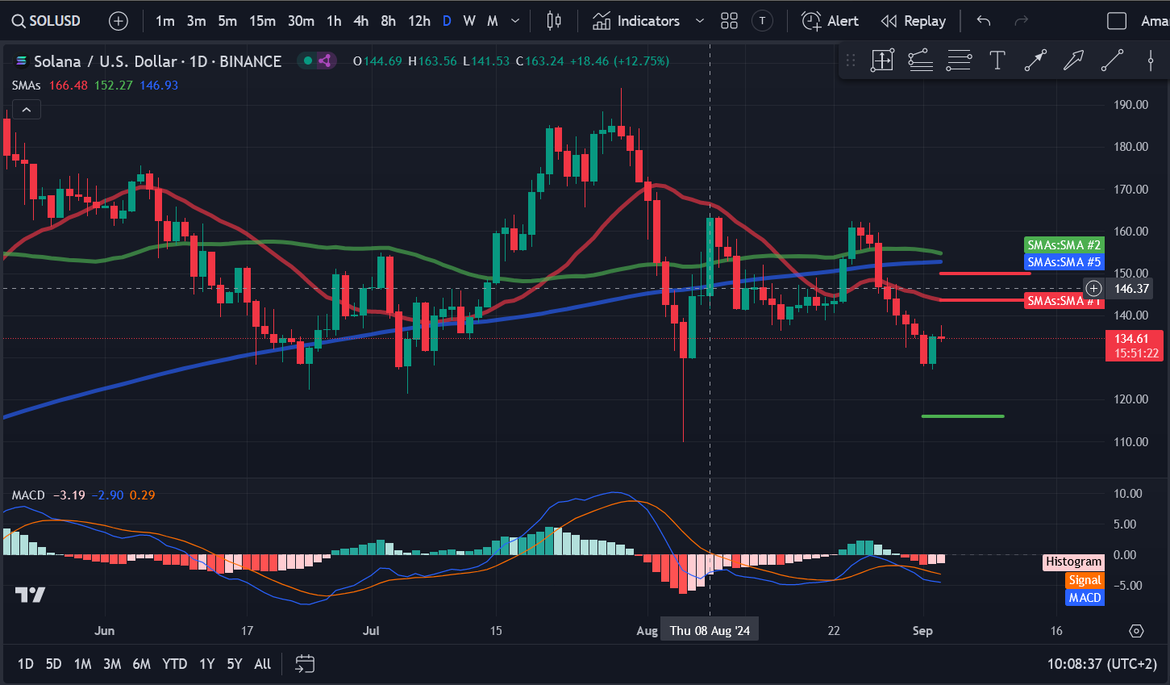Screen dimensions: 1170x685
Task: Open the go-to-date calendar icon
Action: (x=305, y=664)
